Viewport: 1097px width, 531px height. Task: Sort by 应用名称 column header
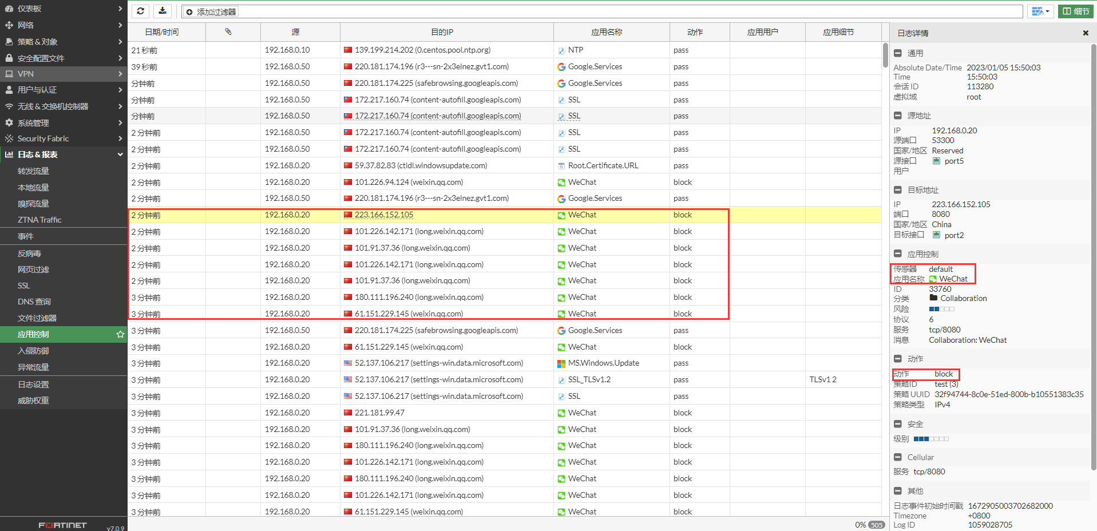click(607, 32)
